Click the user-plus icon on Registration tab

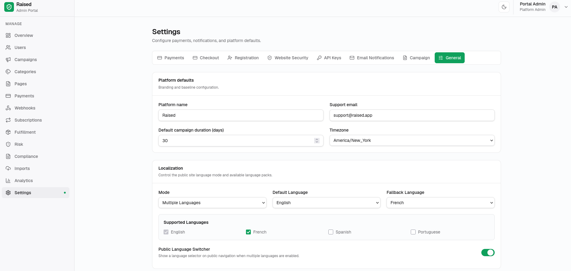[x=230, y=58]
